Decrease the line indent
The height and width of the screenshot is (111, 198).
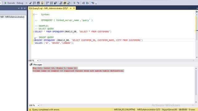coord(84,3)
